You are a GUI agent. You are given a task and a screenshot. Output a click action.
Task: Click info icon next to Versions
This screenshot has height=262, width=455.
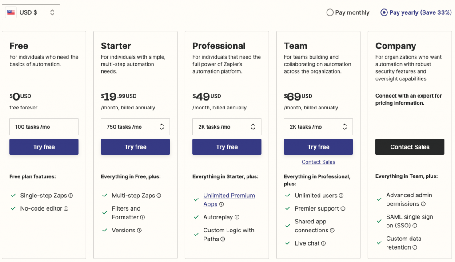pos(139,231)
